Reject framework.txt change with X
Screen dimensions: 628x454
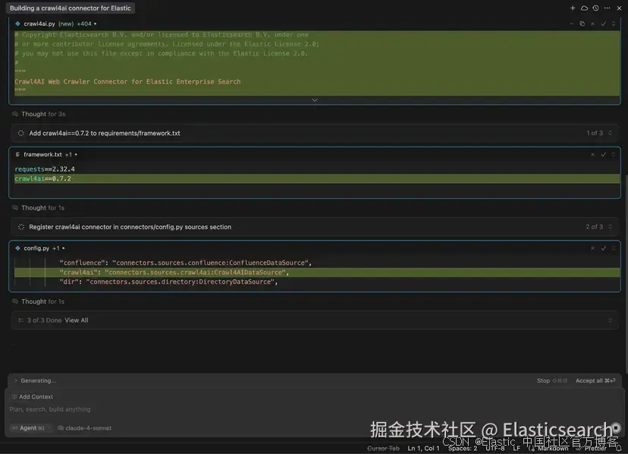tap(592, 154)
